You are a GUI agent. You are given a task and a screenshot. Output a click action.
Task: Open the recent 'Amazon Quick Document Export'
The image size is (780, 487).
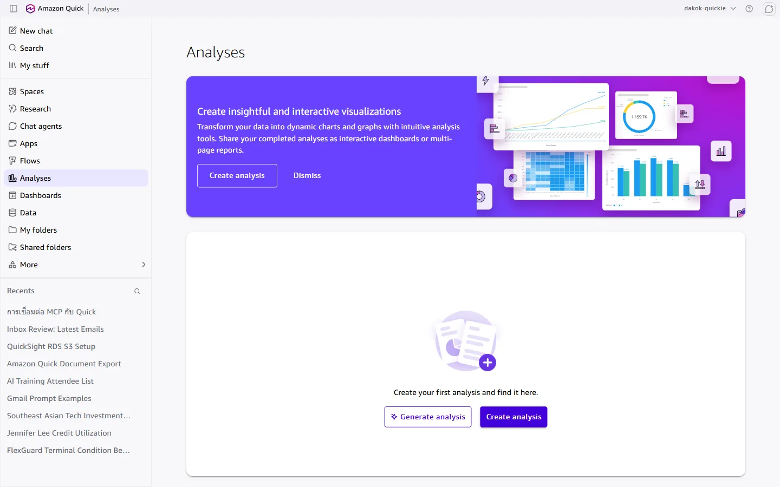coord(64,364)
